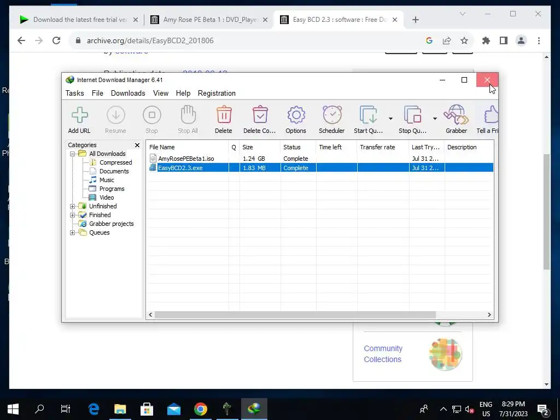Screen dimensions: 560x420
Task: Open Community Collections link
Action: click(383, 354)
